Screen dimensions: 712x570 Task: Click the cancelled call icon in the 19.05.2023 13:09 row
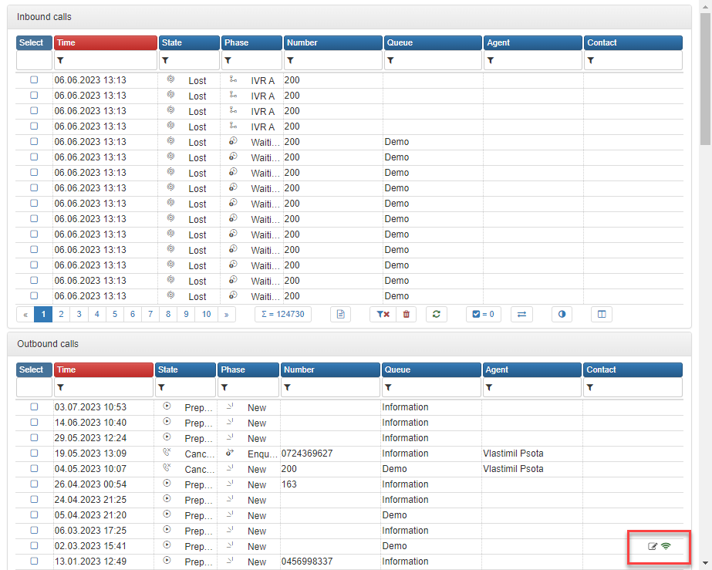(x=167, y=452)
